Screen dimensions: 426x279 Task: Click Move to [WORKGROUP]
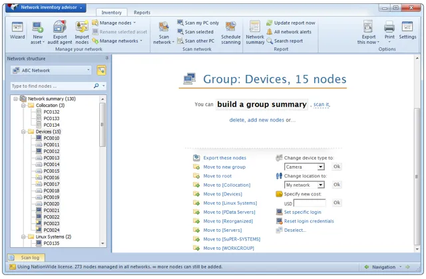coord(229,248)
